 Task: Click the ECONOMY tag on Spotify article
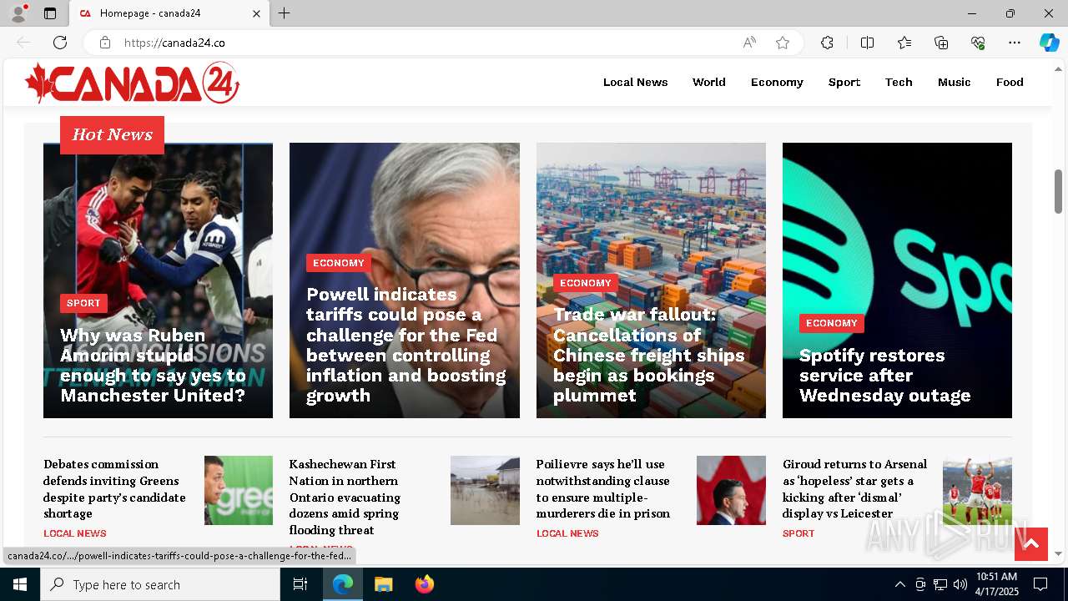click(831, 323)
